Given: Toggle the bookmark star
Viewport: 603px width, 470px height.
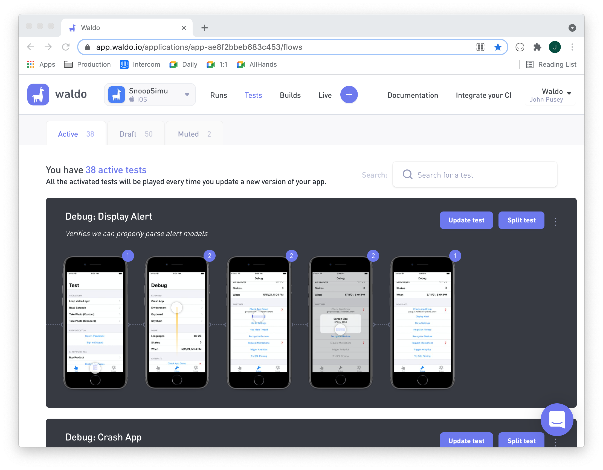Looking at the screenshot, I should pyautogui.click(x=498, y=47).
